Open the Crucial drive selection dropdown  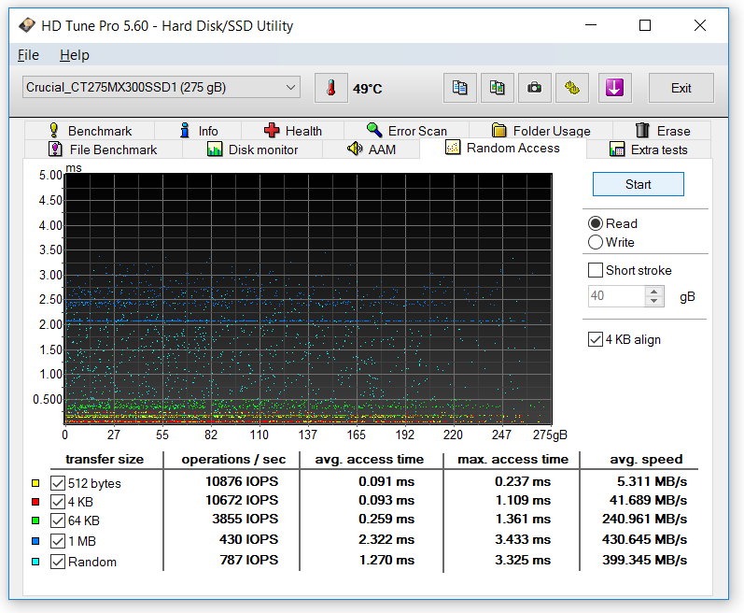(x=161, y=87)
